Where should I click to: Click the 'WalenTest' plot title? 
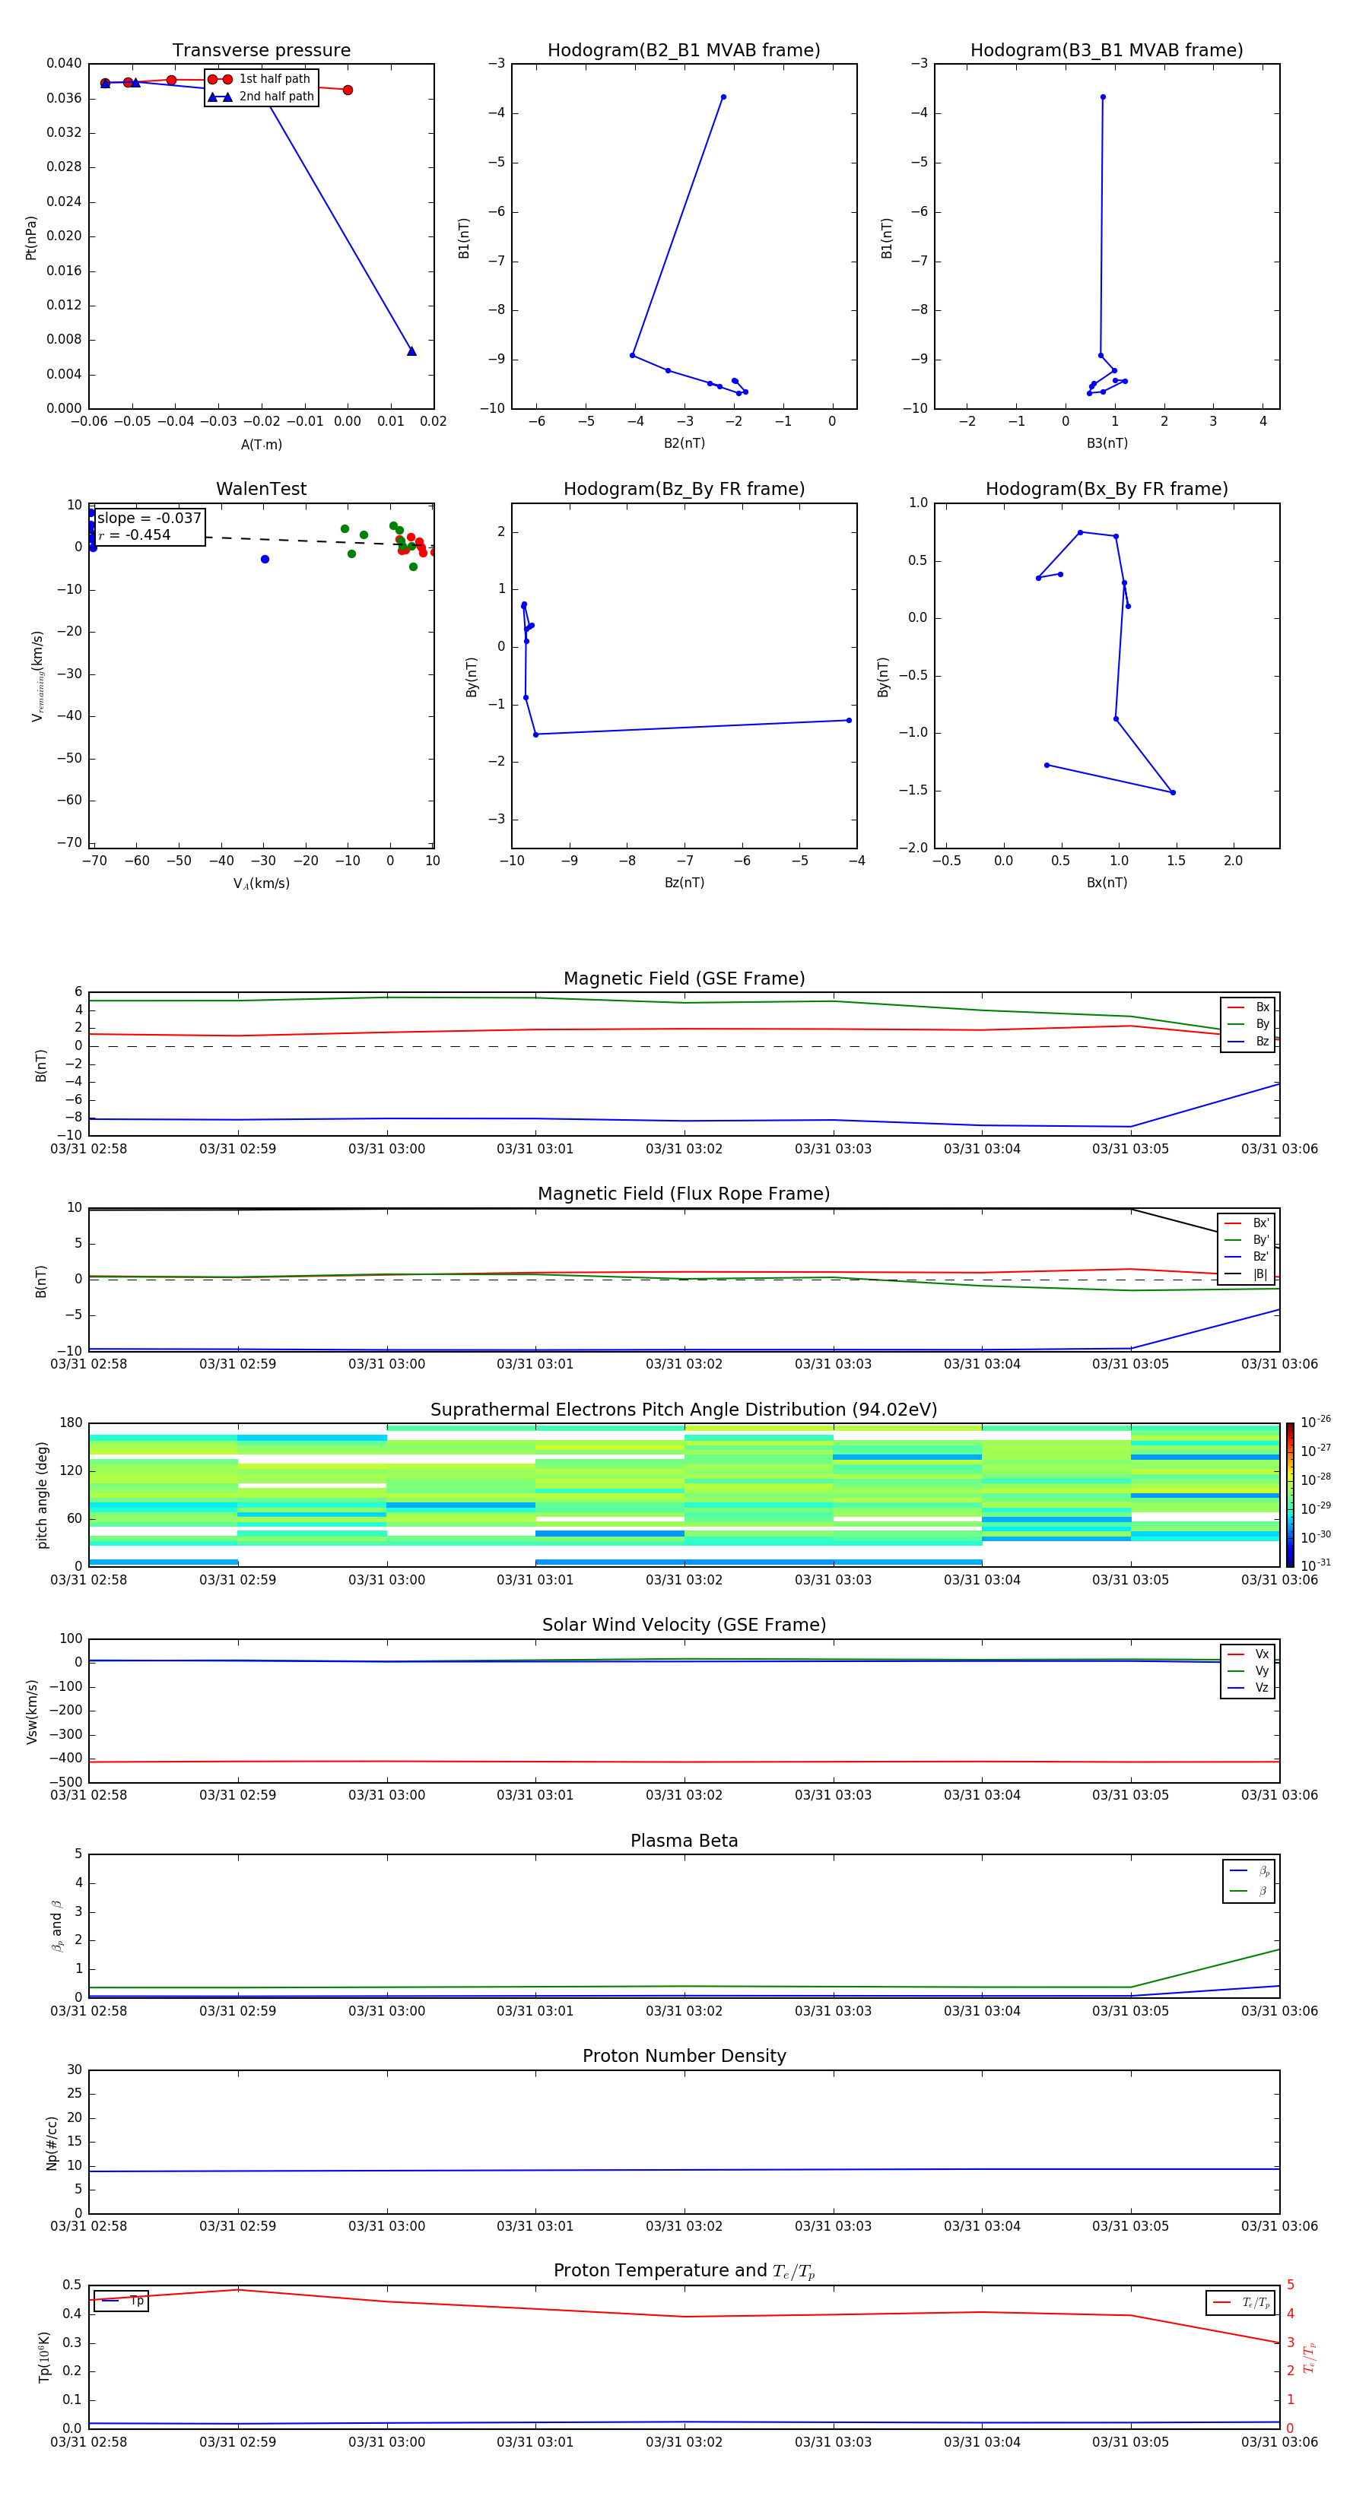click(x=261, y=489)
